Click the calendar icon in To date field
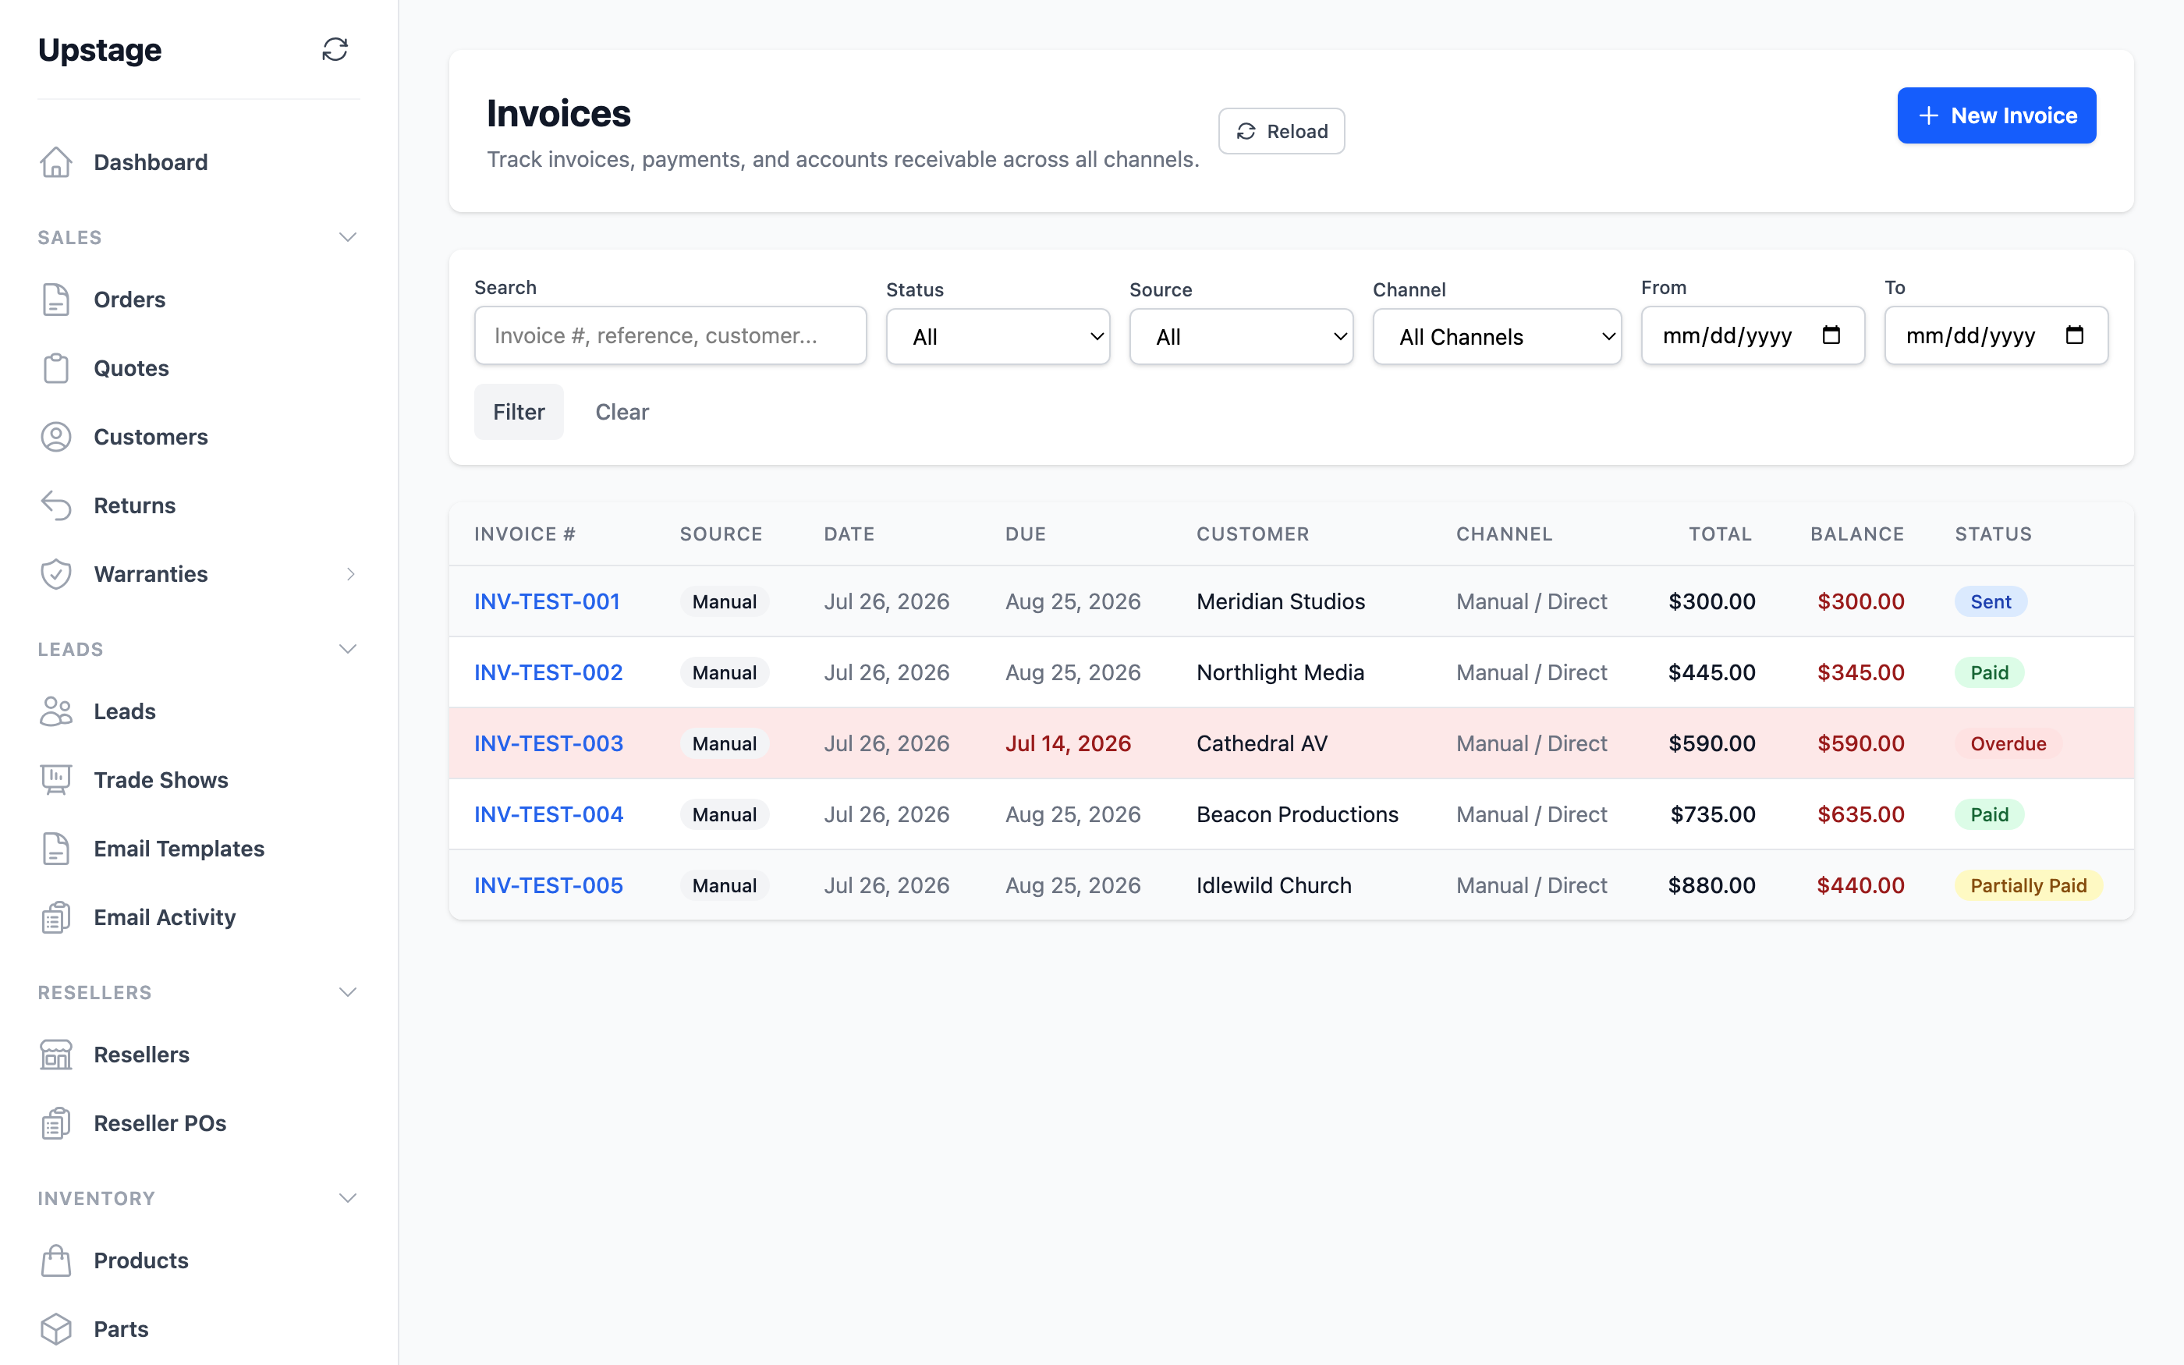The height and width of the screenshot is (1365, 2184). (2075, 335)
